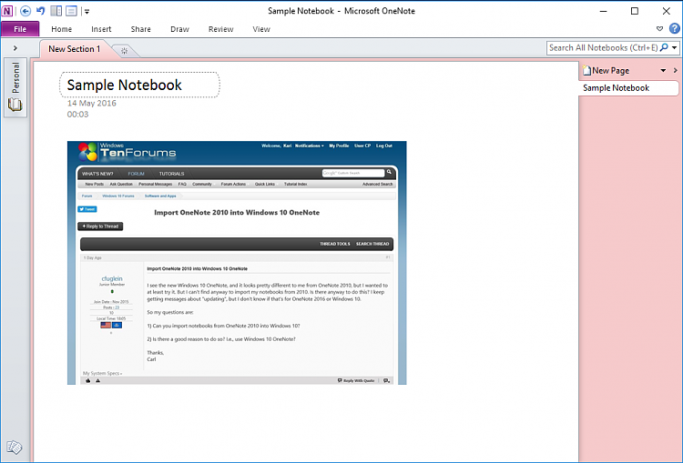The image size is (683, 463).
Task: Open the Insert ribbon tab
Action: pos(101,29)
